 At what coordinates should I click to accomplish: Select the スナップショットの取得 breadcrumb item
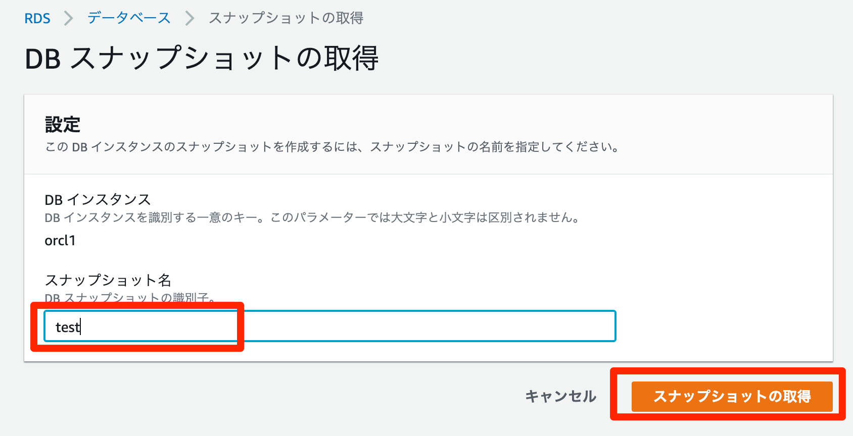(x=286, y=18)
